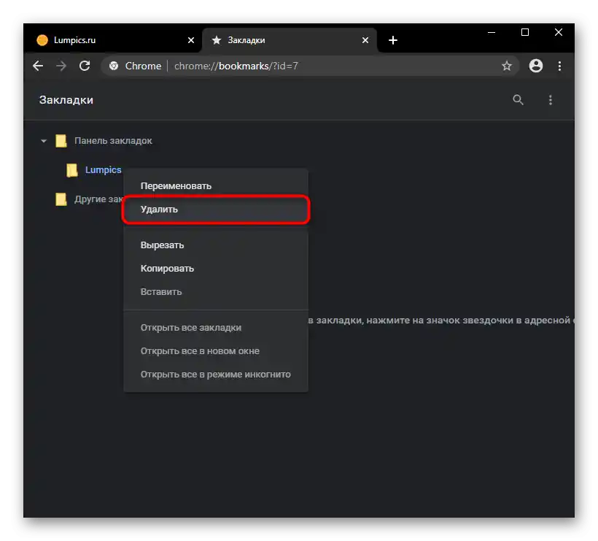This screenshot has height=541, width=598.
Task: Choose Открыть все в новом окне
Action: [x=216, y=351]
